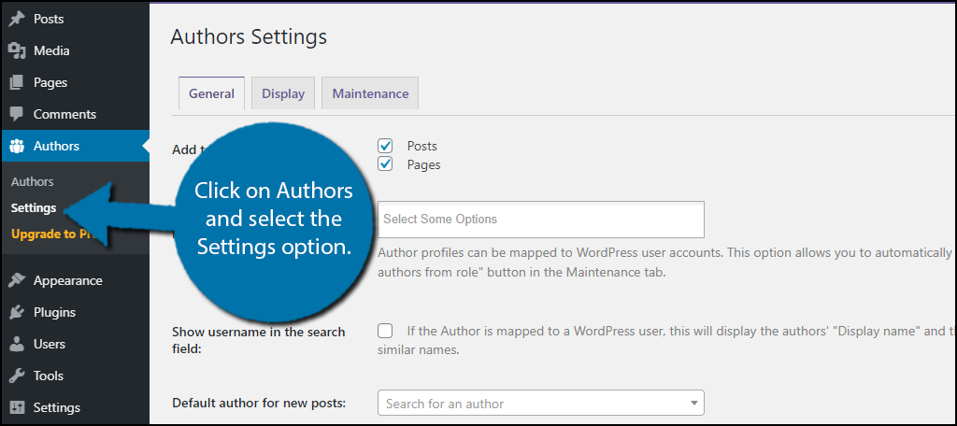Click Authors submenu link under Authors
Image resolution: width=957 pixels, height=426 pixels.
33,181
